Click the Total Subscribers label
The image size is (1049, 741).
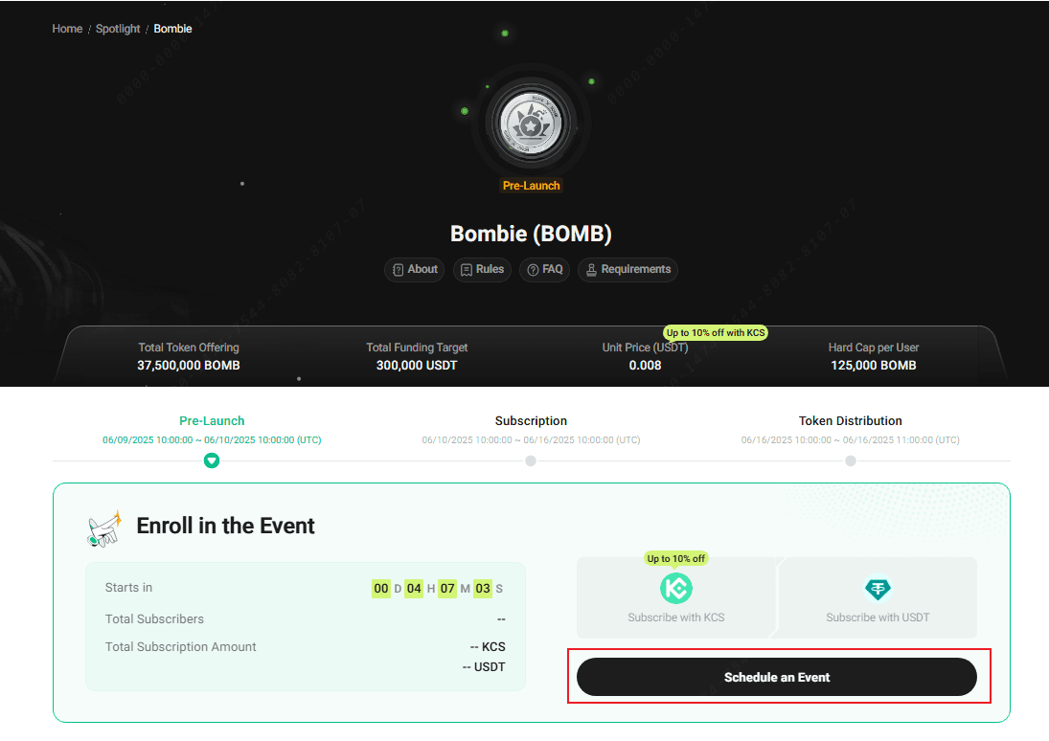coord(154,619)
